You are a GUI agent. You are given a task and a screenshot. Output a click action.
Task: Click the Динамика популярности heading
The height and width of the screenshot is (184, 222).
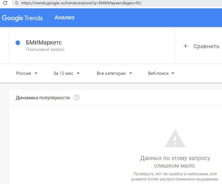coord(43,98)
